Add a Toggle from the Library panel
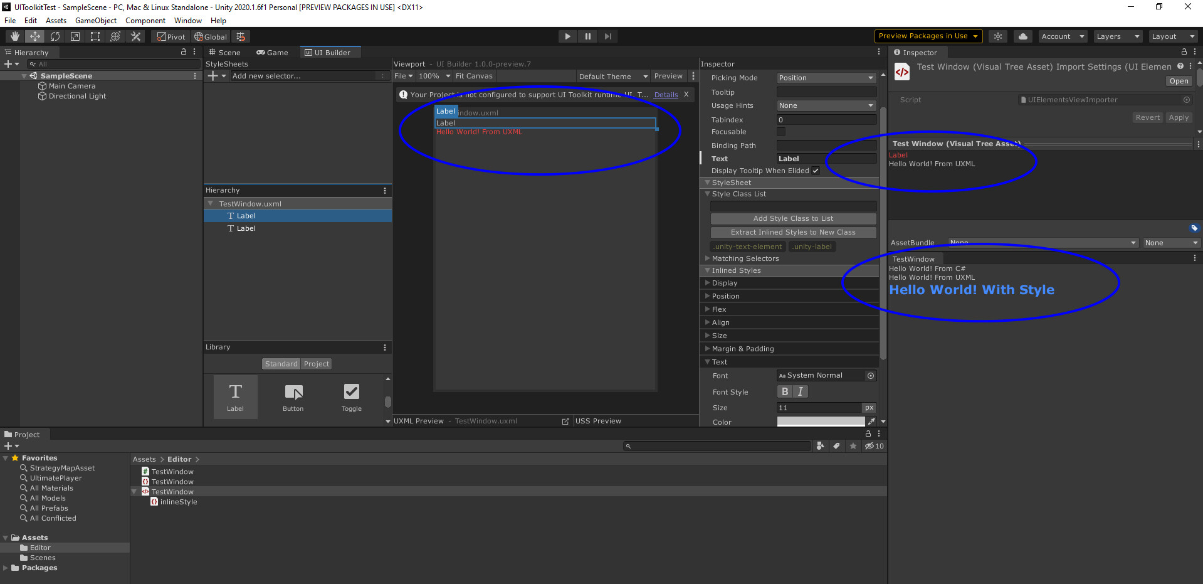The image size is (1203, 584). [x=350, y=396]
